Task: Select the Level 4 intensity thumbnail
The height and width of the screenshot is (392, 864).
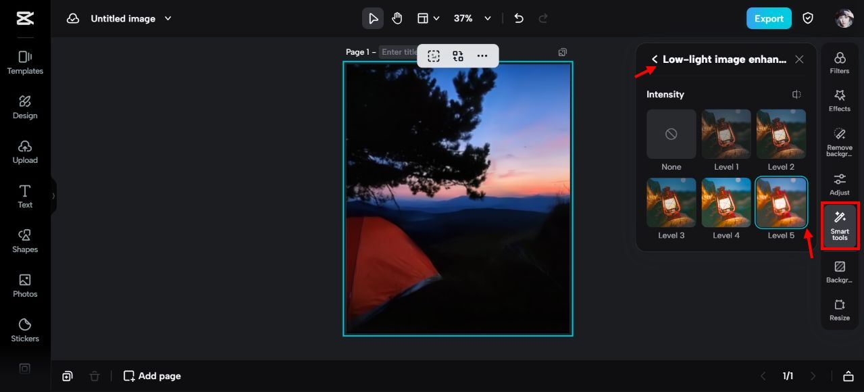Action: (726, 203)
